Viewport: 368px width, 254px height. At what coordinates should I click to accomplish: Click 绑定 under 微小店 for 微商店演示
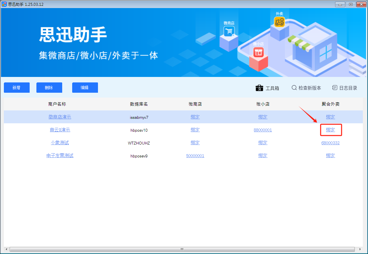(263, 117)
